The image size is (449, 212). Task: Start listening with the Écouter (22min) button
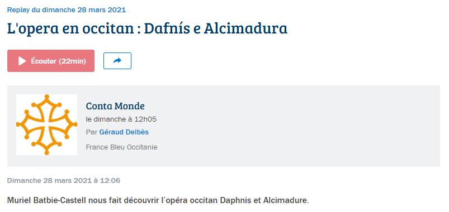(x=51, y=61)
